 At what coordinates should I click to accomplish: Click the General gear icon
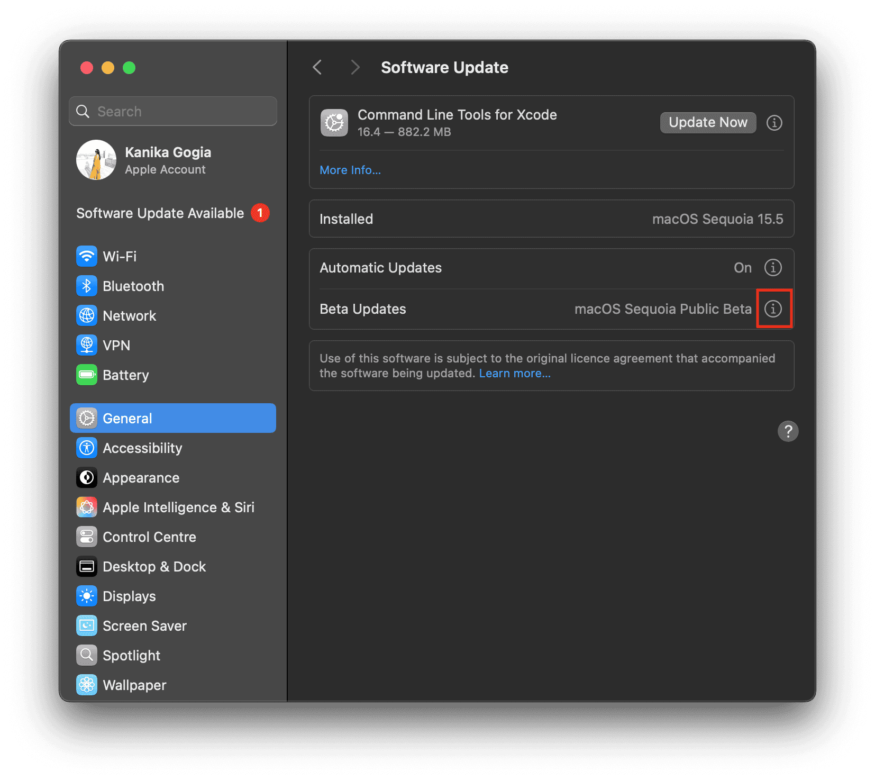point(87,418)
